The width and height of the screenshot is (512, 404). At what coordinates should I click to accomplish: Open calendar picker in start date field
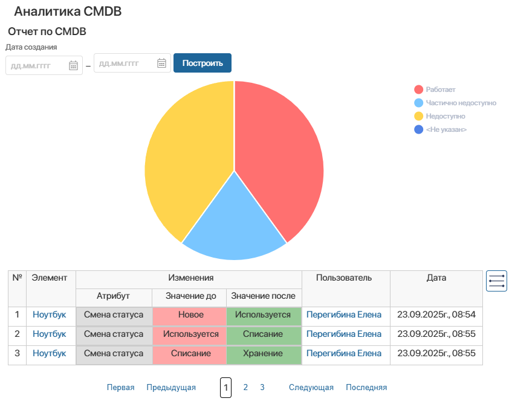[x=73, y=66]
